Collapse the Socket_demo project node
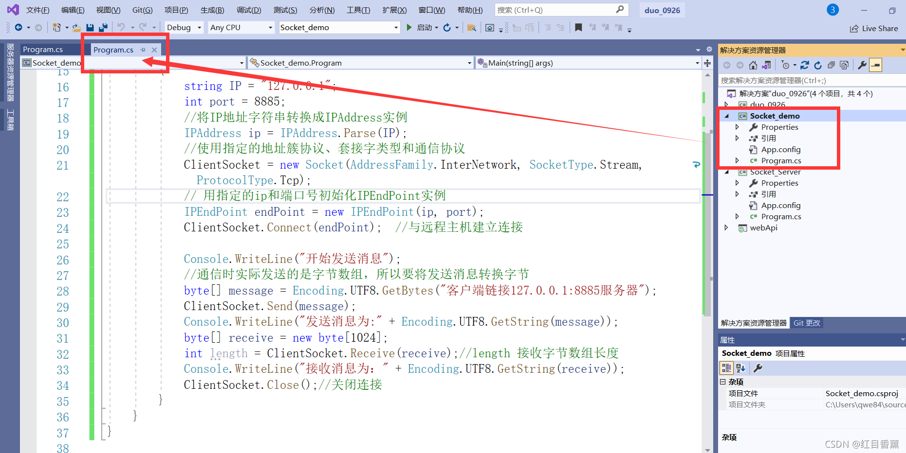 tap(727, 116)
